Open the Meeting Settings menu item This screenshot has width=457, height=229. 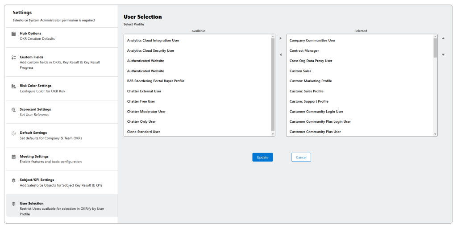(34, 157)
